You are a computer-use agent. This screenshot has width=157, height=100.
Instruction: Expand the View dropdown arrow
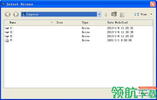tap(151, 14)
